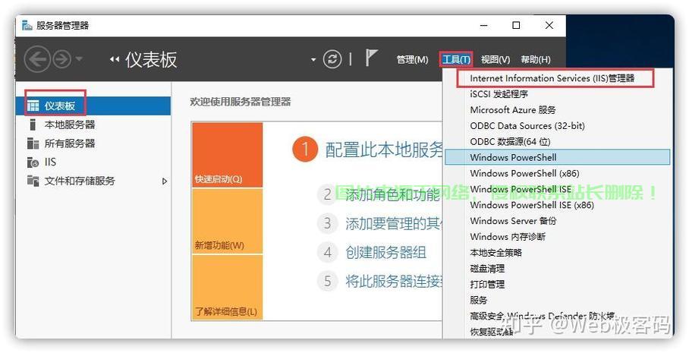The width and height of the screenshot is (689, 353).
Task: Select the 新增功能(W) tile
Action: click(x=227, y=221)
